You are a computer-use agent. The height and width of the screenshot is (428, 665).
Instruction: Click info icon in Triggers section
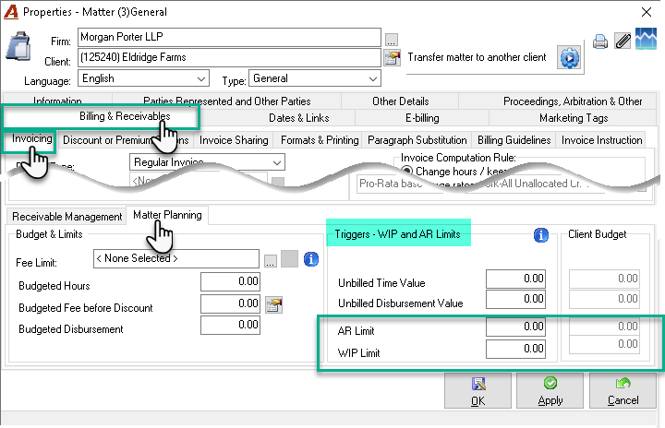540,235
